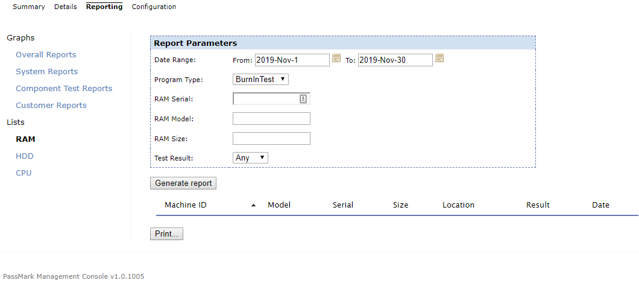
Task: Open the Test Result dropdown
Action: 250,157
